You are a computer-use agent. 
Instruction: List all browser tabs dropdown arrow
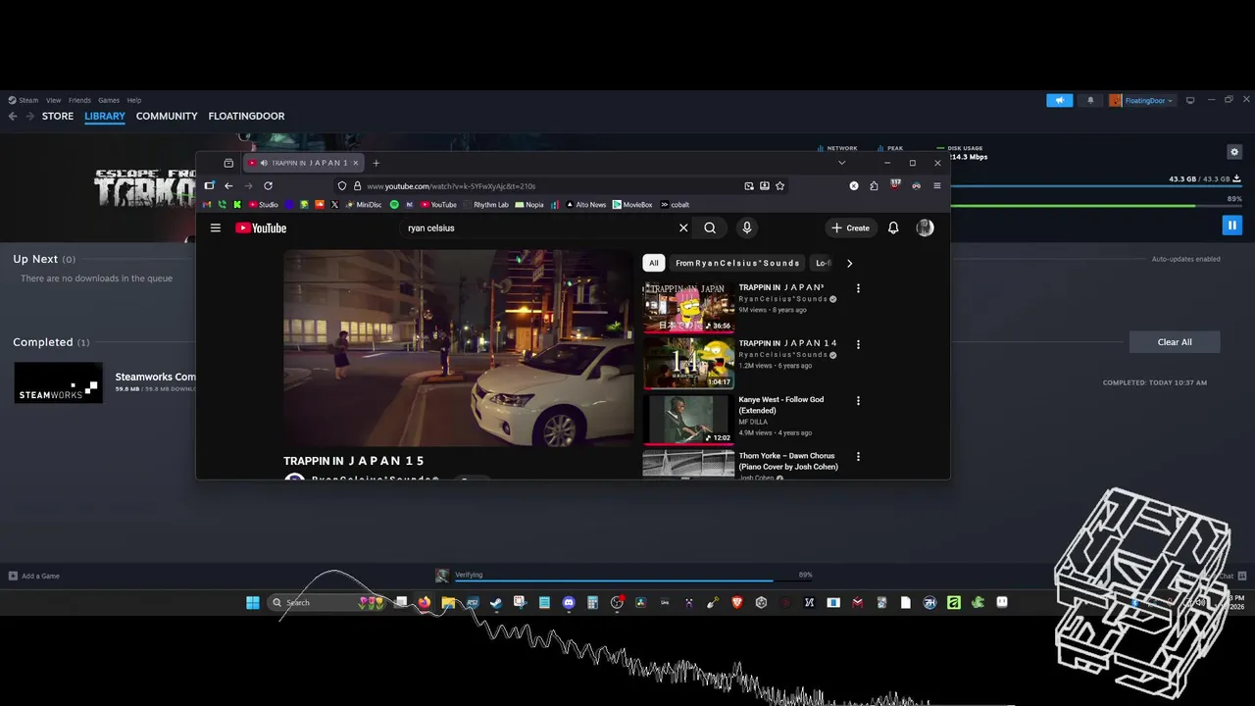click(x=841, y=163)
